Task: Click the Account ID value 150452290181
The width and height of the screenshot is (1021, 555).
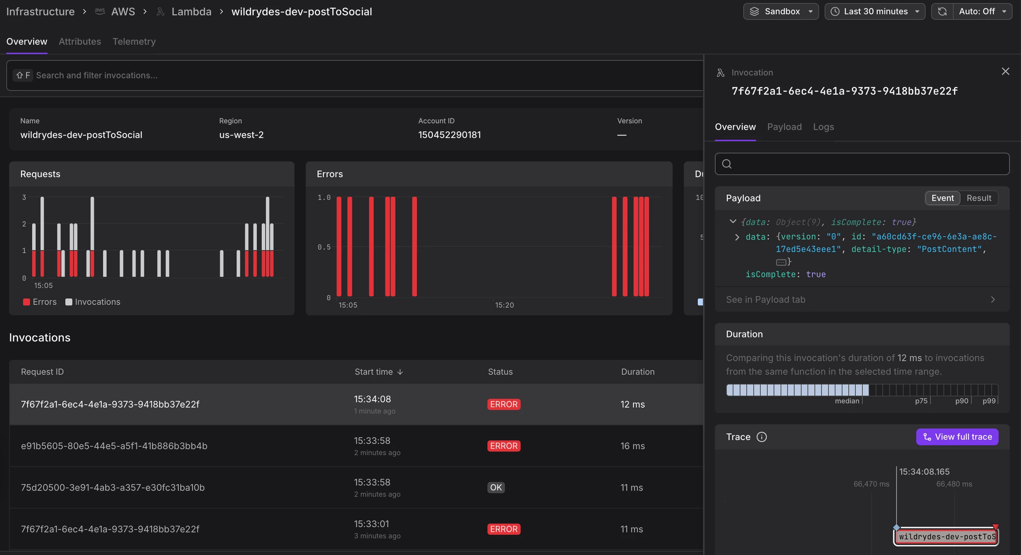Action: (x=449, y=135)
